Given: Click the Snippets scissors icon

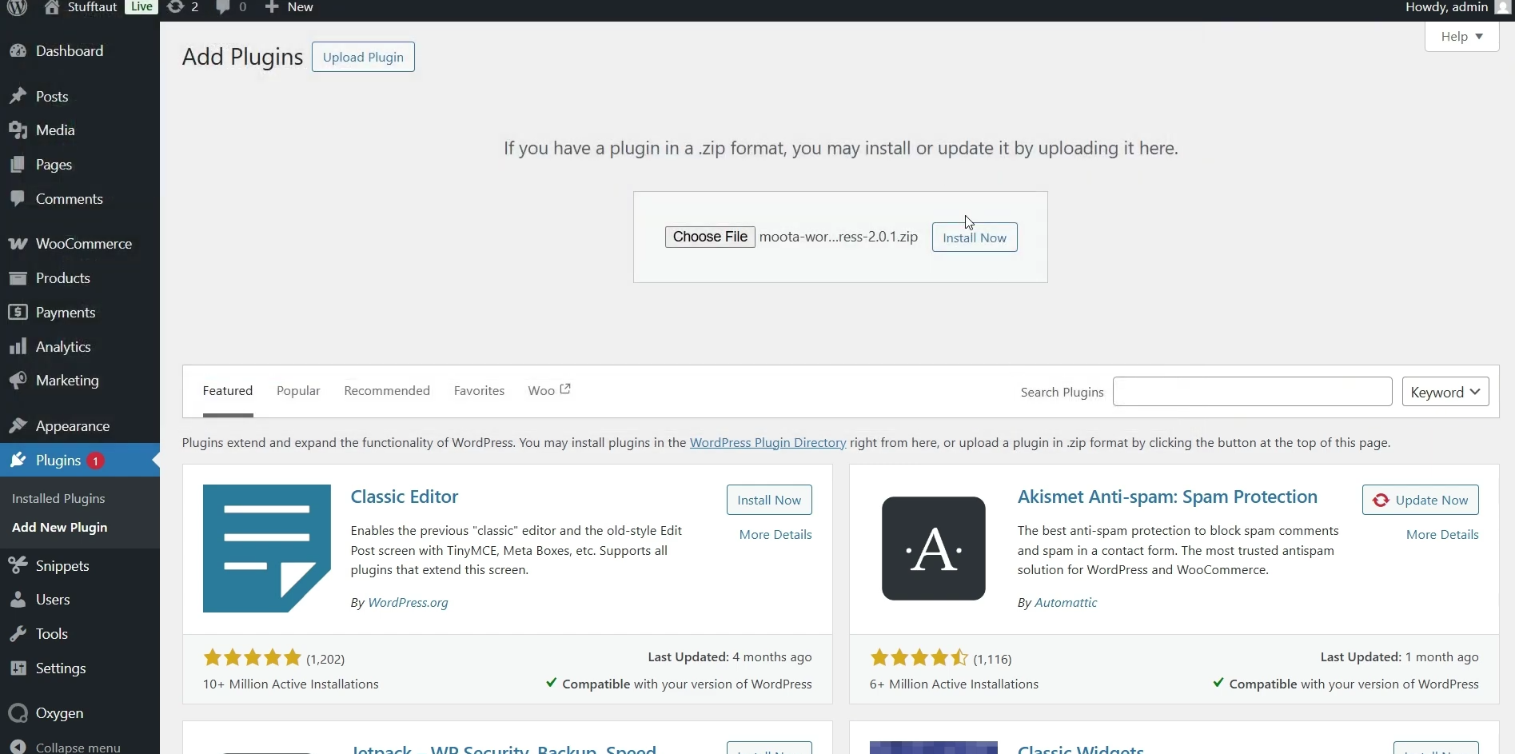Looking at the screenshot, I should coord(18,565).
